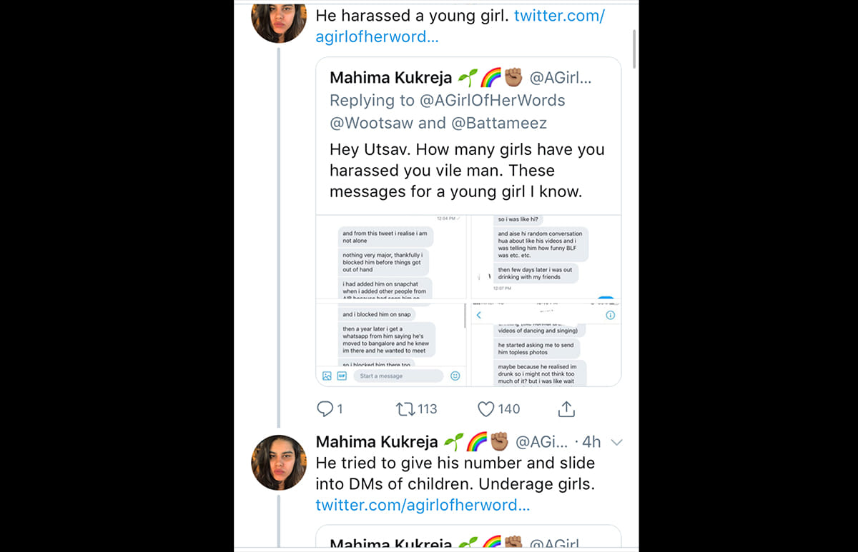Click the add image icon in the screenshot
The width and height of the screenshot is (858, 552).
[327, 376]
